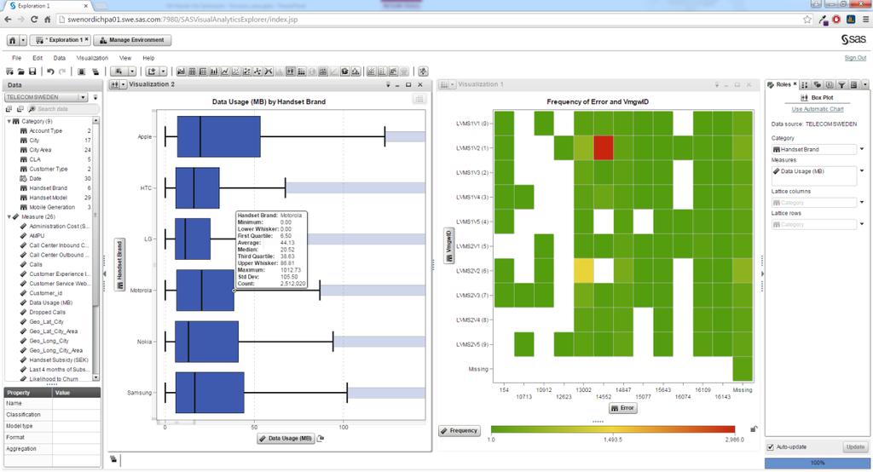Screen dimensions: 873x472
Task: Undo the last action
Action: coord(50,72)
